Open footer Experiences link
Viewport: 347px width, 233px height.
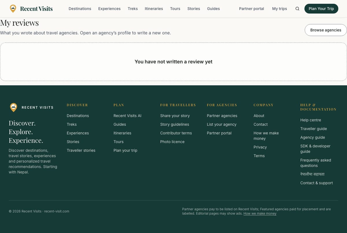[x=78, y=133]
